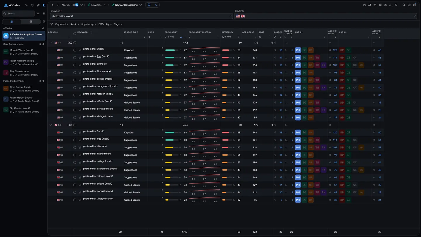Select Puzzle Harbor (mock) app in sidebar

tap(24, 99)
